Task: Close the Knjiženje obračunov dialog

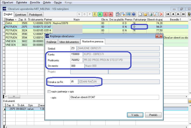Action: (x=159, y=36)
